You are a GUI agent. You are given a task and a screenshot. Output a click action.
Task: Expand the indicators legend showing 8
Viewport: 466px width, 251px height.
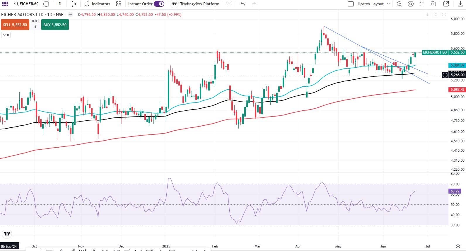coord(6,35)
